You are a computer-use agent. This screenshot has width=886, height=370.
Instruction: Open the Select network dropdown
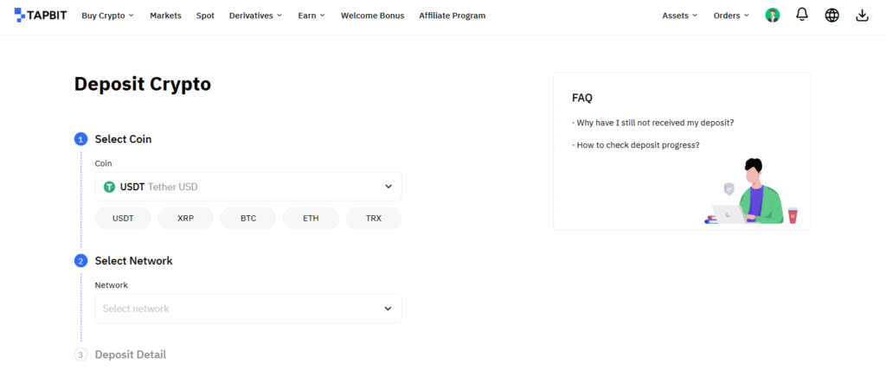click(x=247, y=309)
